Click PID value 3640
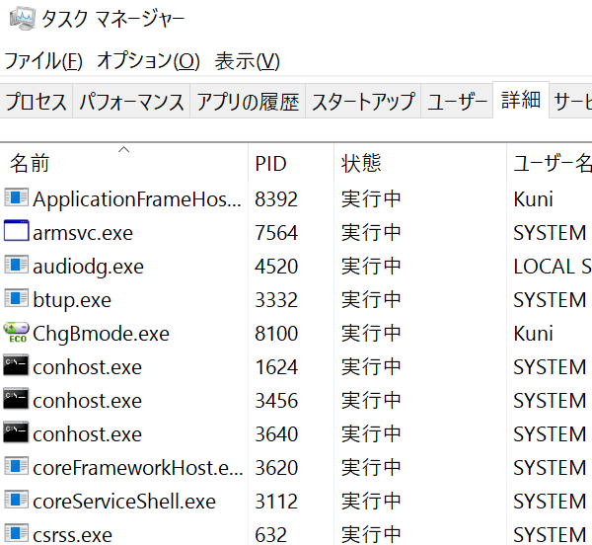Image resolution: width=592 pixels, height=545 pixels. (276, 434)
